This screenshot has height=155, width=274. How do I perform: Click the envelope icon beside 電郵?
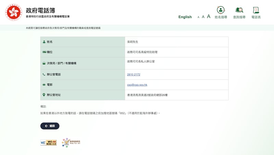coord(44,85)
